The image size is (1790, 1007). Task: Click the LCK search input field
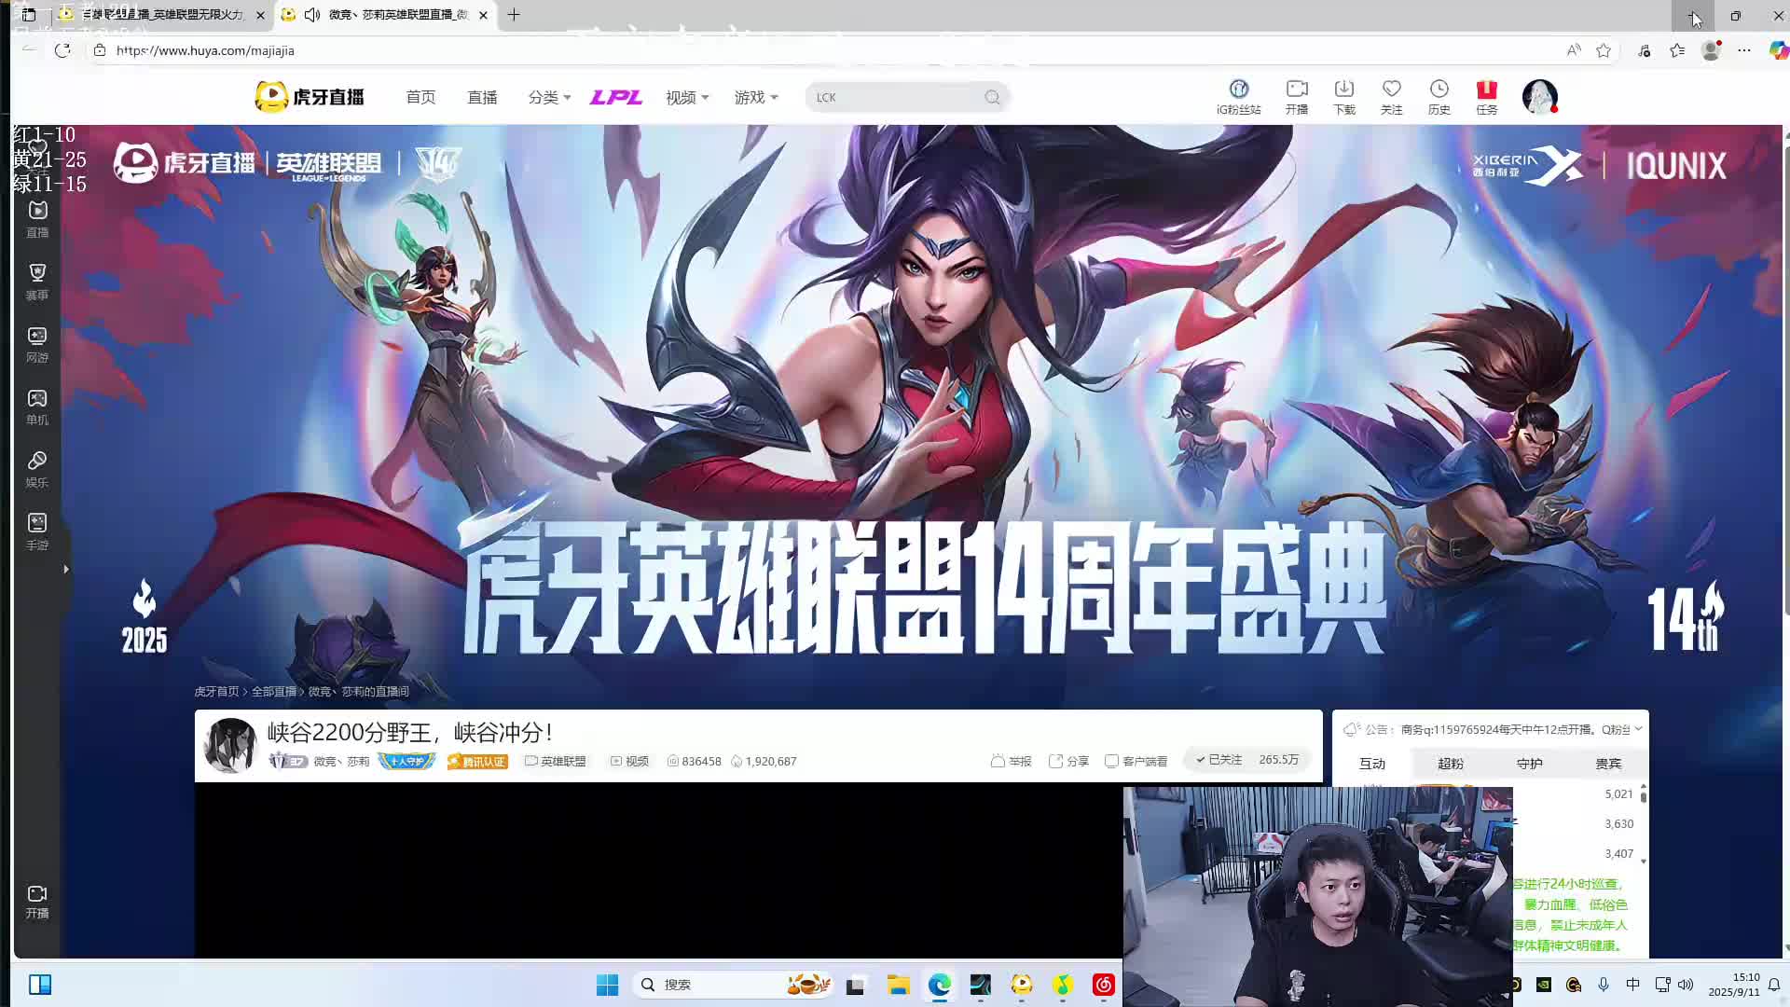point(895,97)
